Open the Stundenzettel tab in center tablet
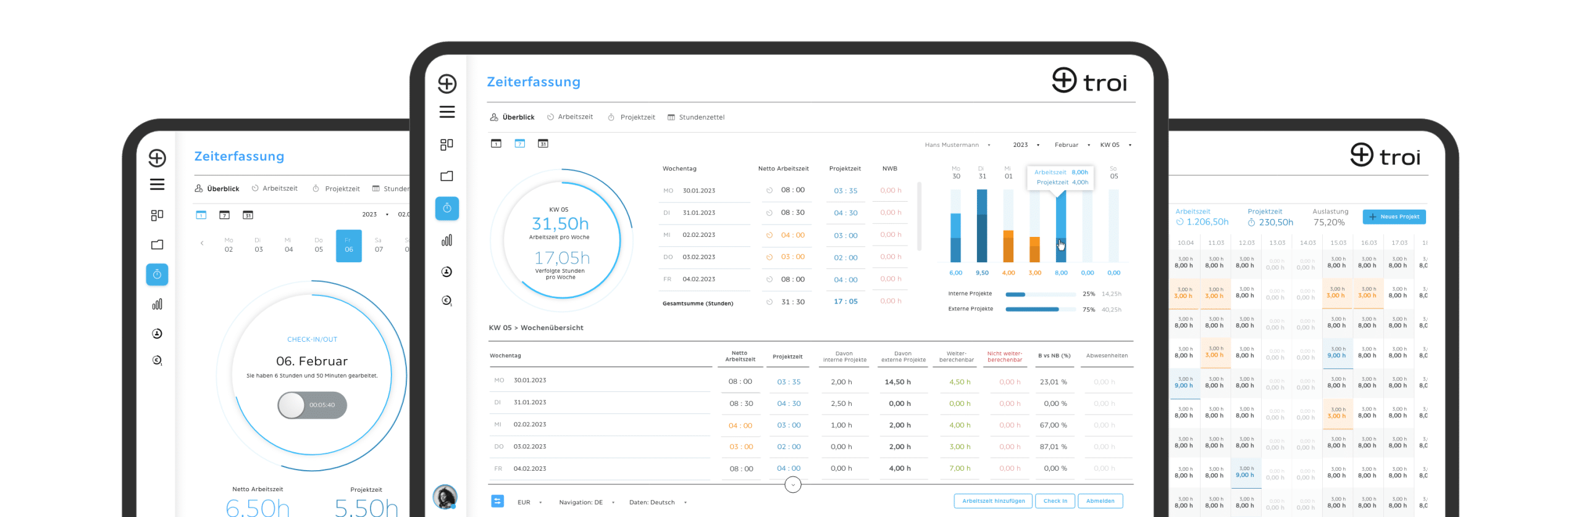The width and height of the screenshot is (1581, 517). (x=696, y=117)
